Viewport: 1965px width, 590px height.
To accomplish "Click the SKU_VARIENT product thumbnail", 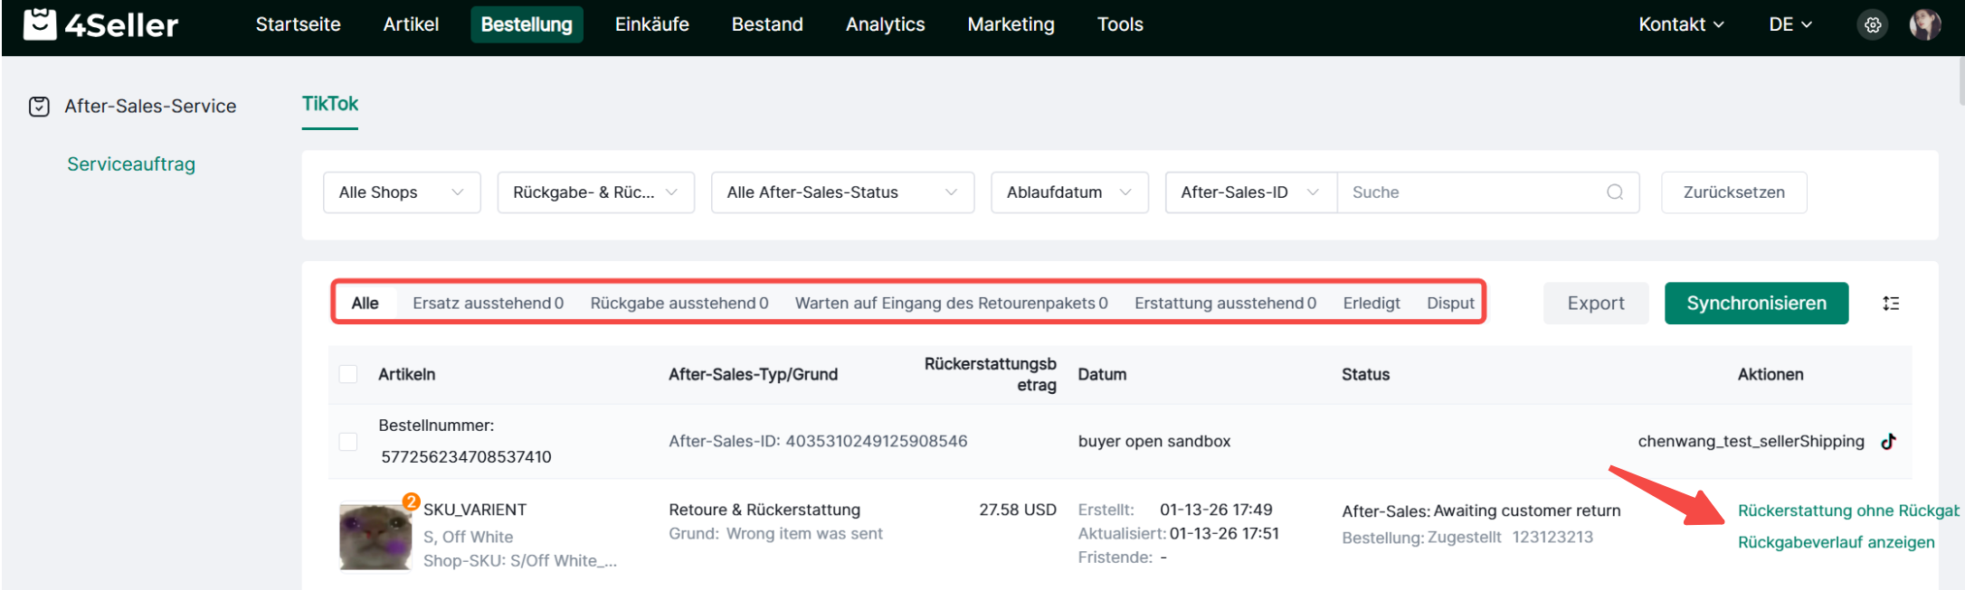I will pos(375,537).
